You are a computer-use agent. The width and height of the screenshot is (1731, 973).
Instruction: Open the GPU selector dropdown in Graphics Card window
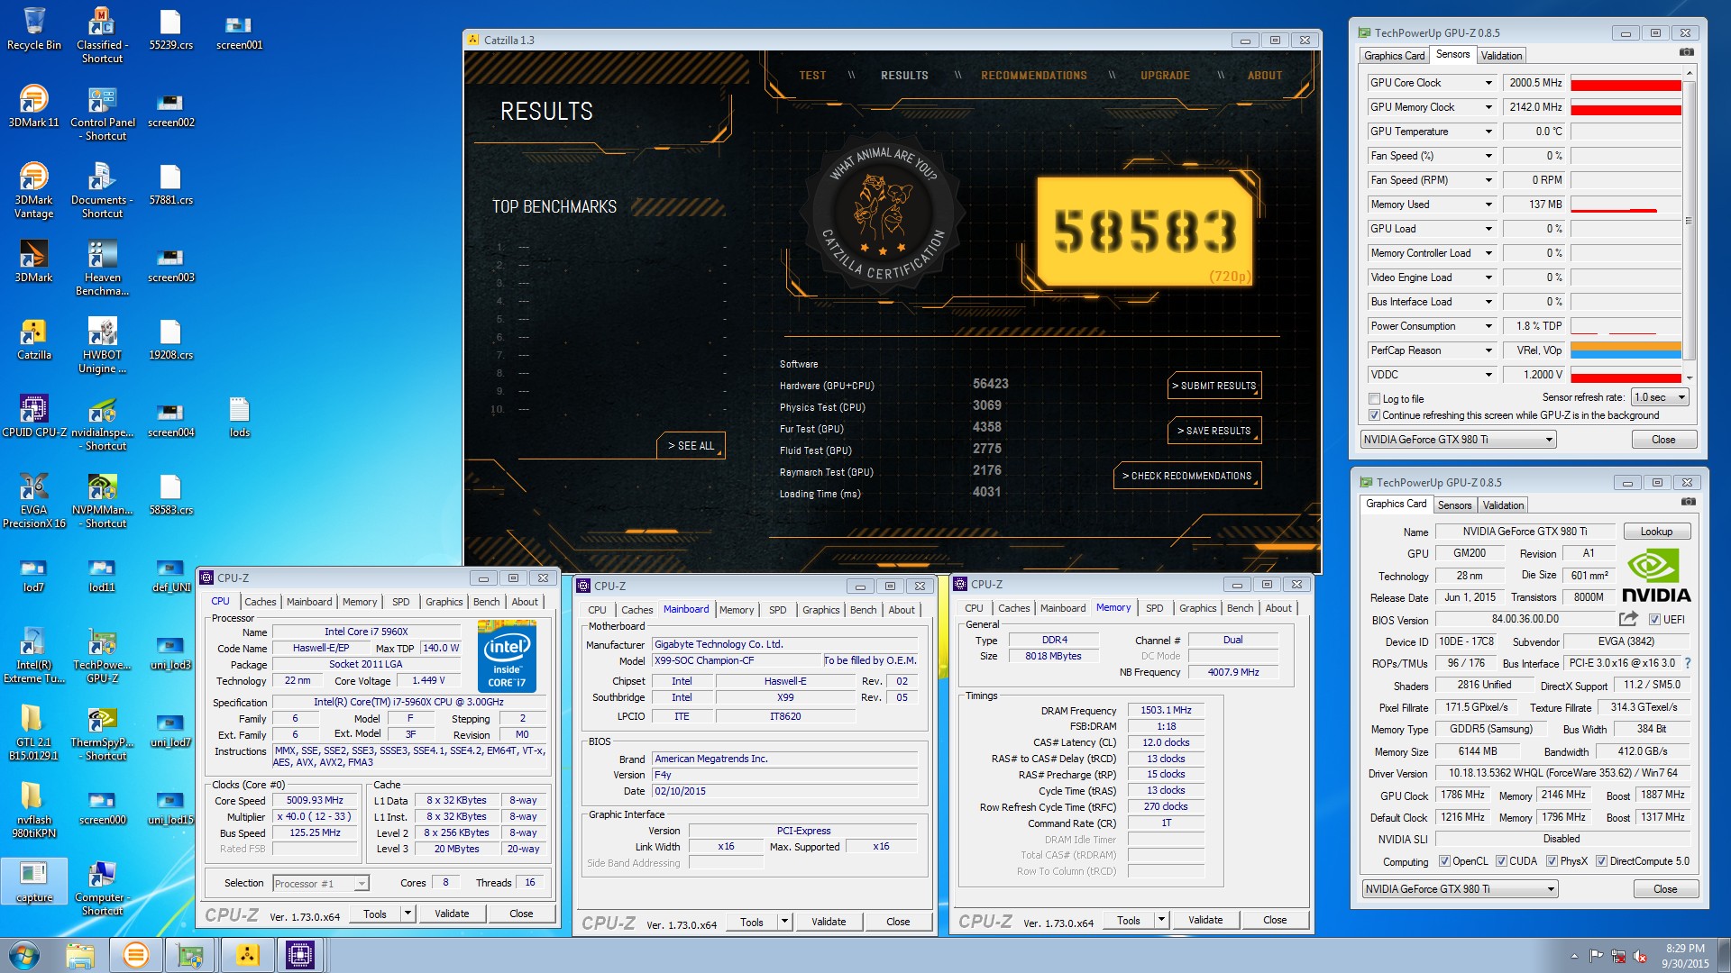(1461, 889)
